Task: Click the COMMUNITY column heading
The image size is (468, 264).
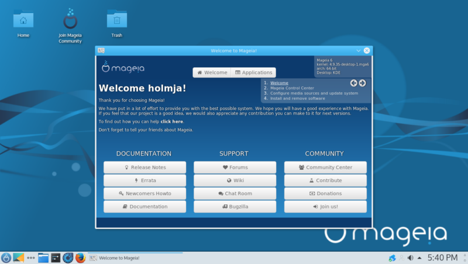Action: [x=325, y=154]
